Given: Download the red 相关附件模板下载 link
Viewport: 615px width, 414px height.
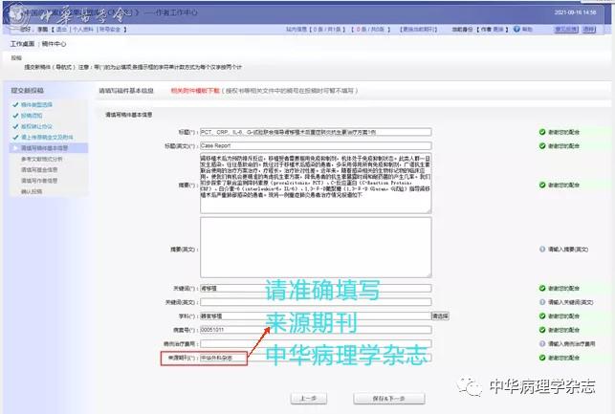Looking at the screenshot, I should pyautogui.click(x=195, y=91).
